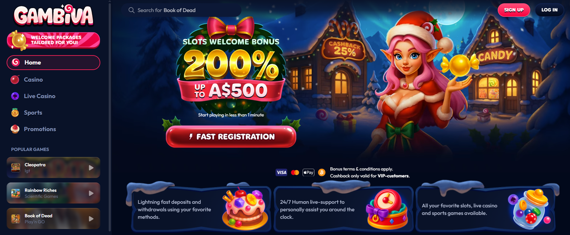This screenshot has height=235, width=570.
Task: Click the Visa payment icon
Action: [281, 172]
